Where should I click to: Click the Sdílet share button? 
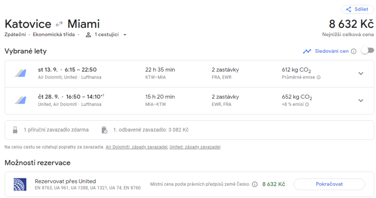coord(357,9)
